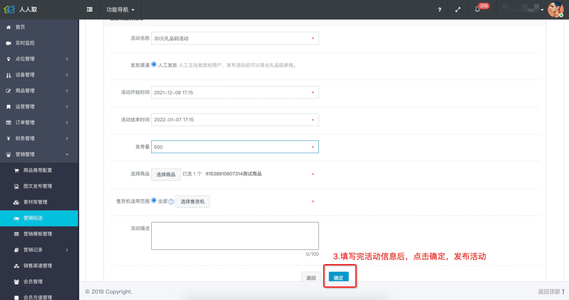569x300 pixels.
Task: Click yen icon beside 财务管理
Action: pos(9,138)
